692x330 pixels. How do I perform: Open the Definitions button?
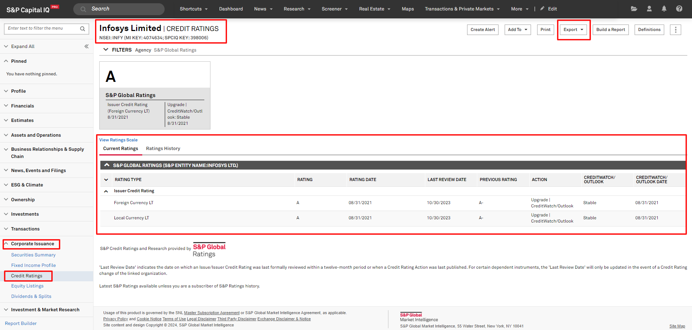(x=649, y=30)
